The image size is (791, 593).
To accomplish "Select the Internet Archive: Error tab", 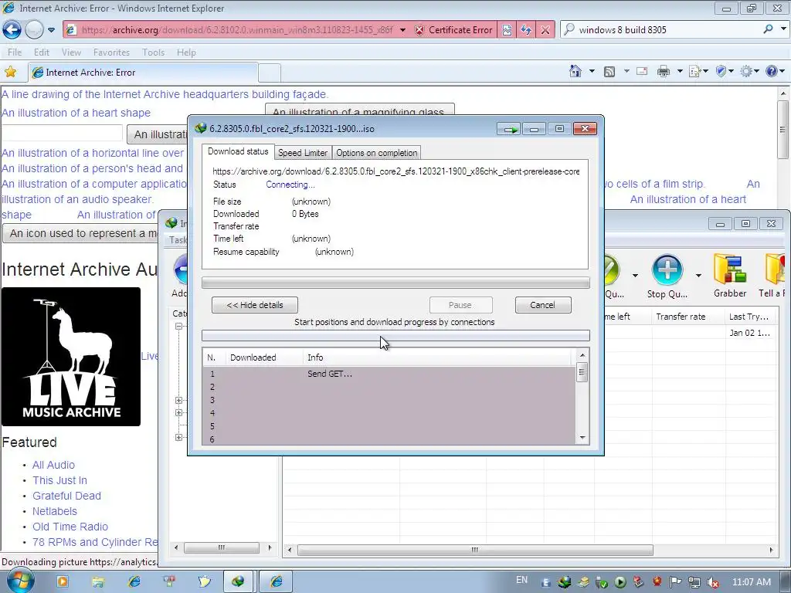I will click(x=143, y=73).
